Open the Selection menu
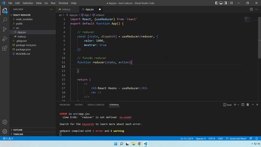This screenshot has height=147, width=261. pyautogui.click(x=28, y=3)
